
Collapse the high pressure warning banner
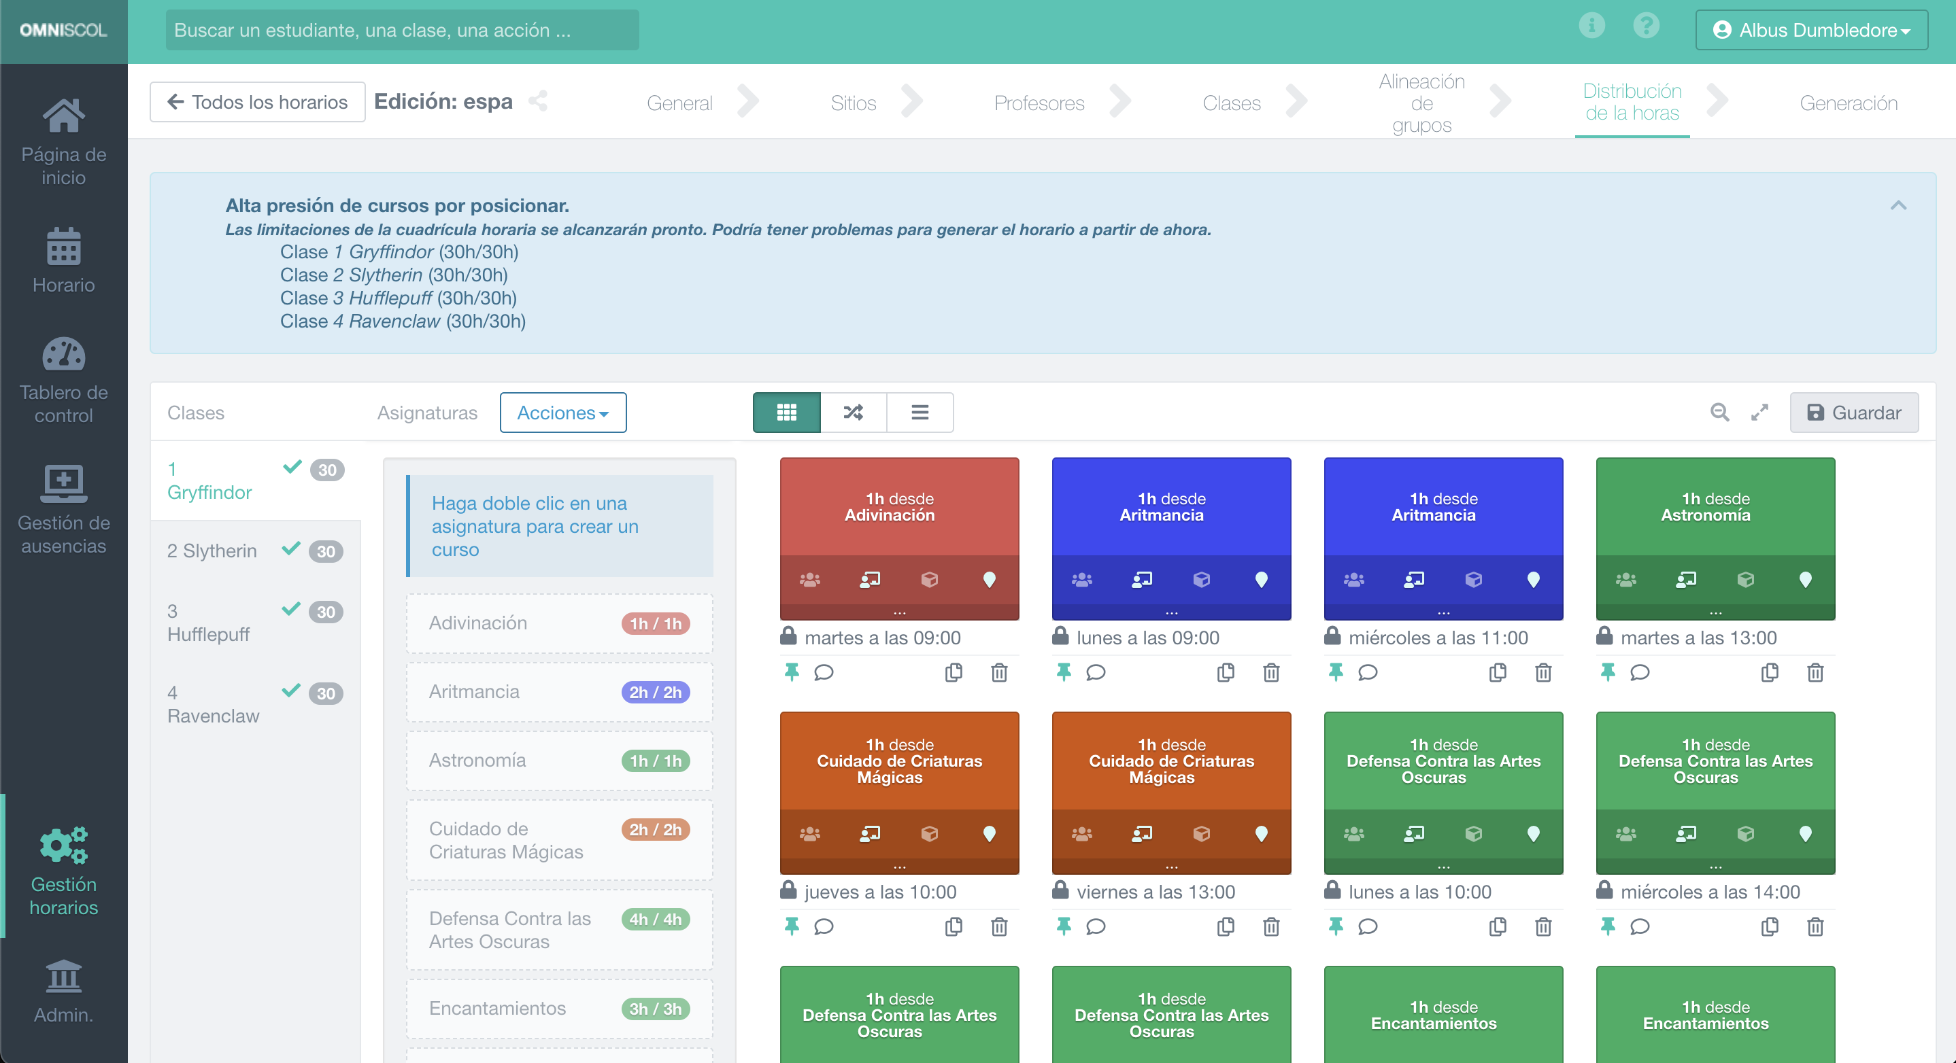tap(1898, 206)
